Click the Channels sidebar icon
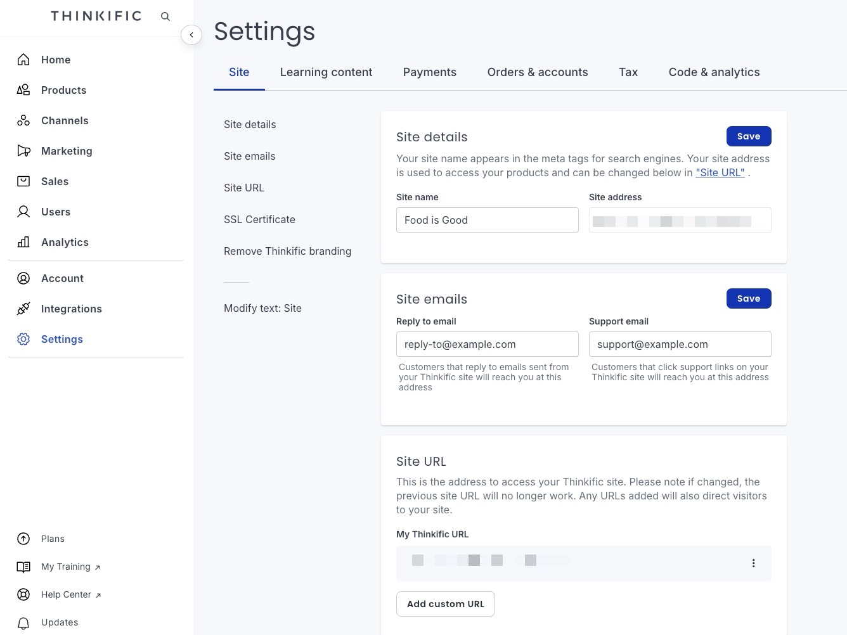This screenshot has height=635, width=847. click(23, 120)
